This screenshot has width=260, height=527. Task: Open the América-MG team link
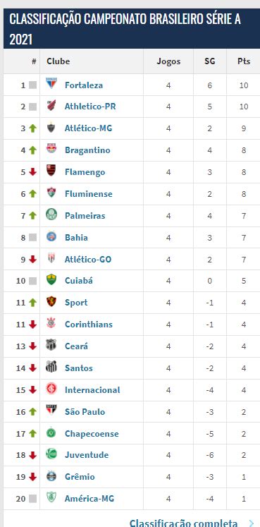(x=89, y=499)
